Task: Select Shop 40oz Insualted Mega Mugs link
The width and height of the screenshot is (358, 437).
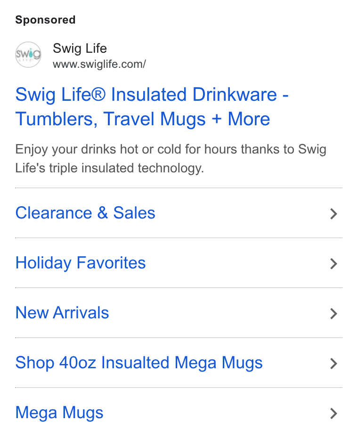Action: [139, 363]
